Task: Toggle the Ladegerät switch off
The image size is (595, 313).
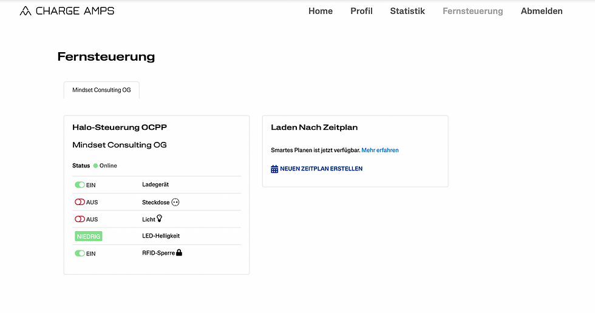Action: [80, 185]
